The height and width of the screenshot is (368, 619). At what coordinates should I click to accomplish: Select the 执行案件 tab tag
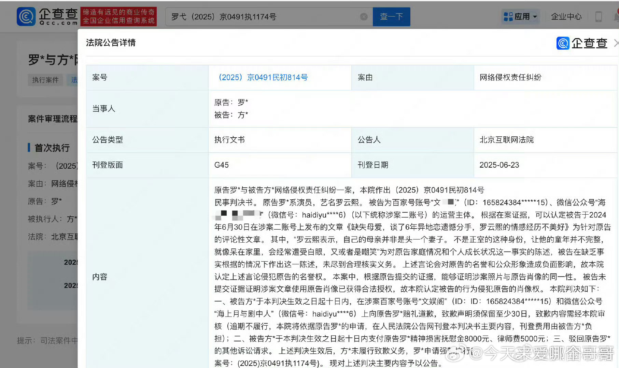(45, 80)
